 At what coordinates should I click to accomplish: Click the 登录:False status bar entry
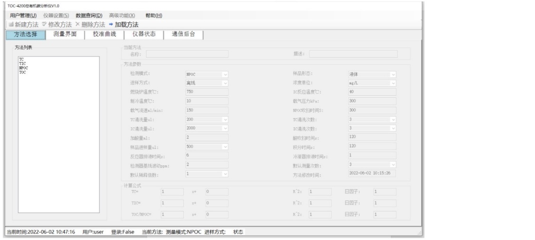(123, 232)
